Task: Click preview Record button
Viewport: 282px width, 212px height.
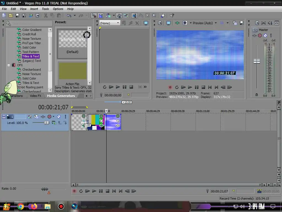Action: coord(170,88)
